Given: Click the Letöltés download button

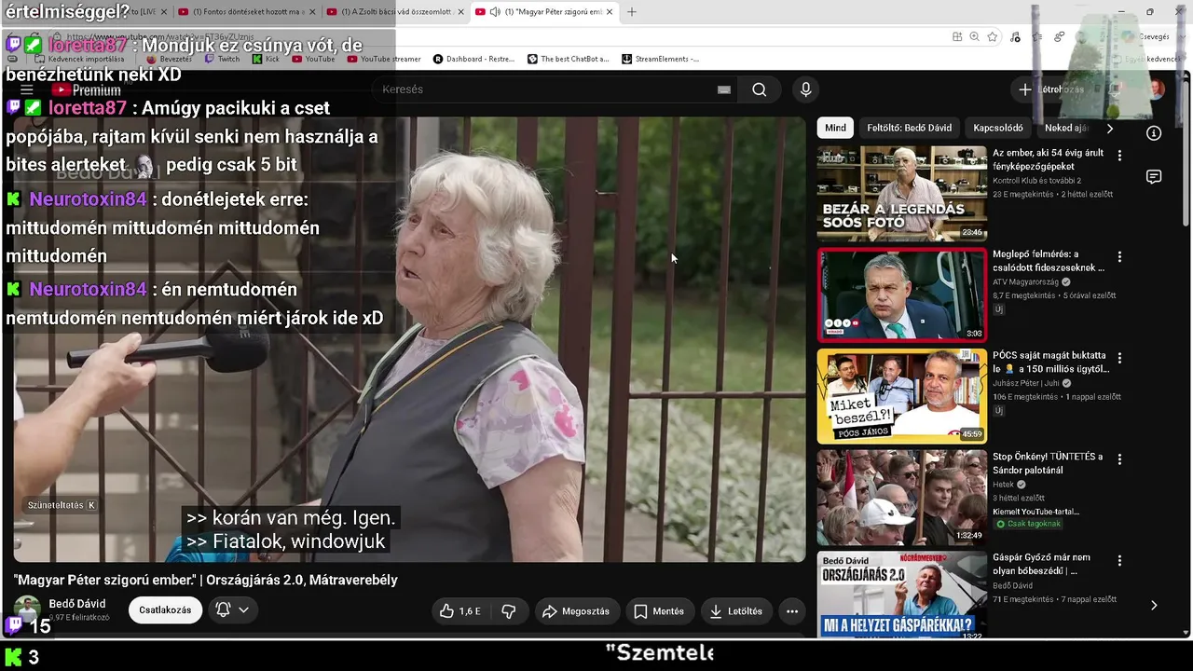Looking at the screenshot, I should pyautogui.click(x=736, y=611).
